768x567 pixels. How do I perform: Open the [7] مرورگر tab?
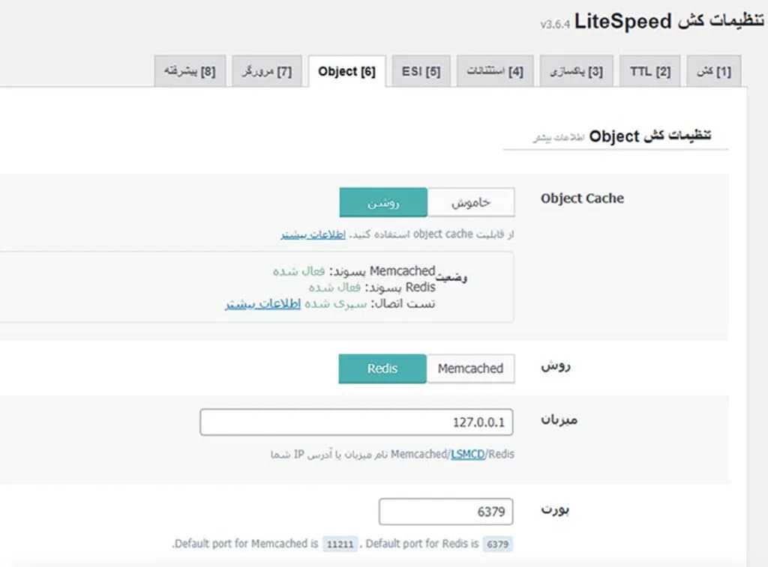pyautogui.click(x=266, y=73)
